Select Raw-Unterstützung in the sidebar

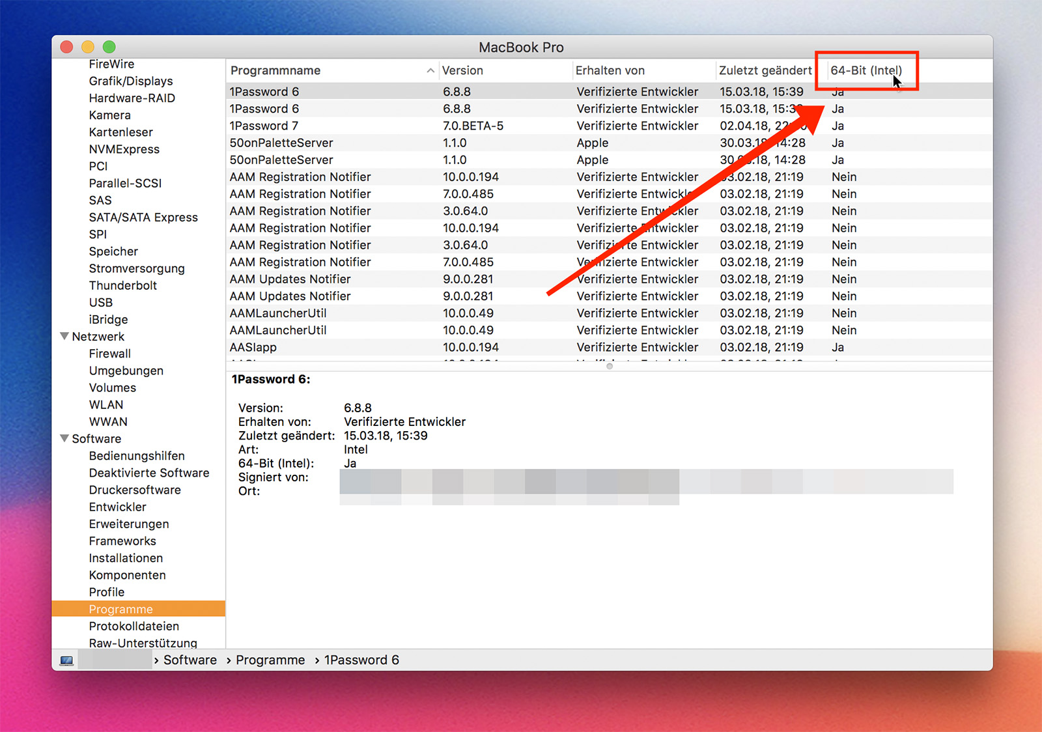[143, 643]
